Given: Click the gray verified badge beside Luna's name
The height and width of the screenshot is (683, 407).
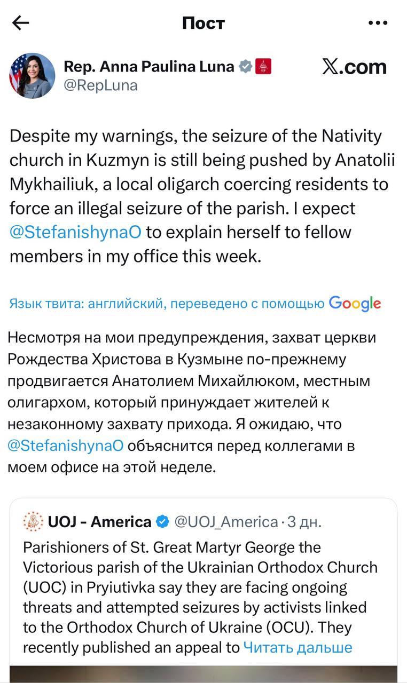Looking at the screenshot, I should pos(245,67).
